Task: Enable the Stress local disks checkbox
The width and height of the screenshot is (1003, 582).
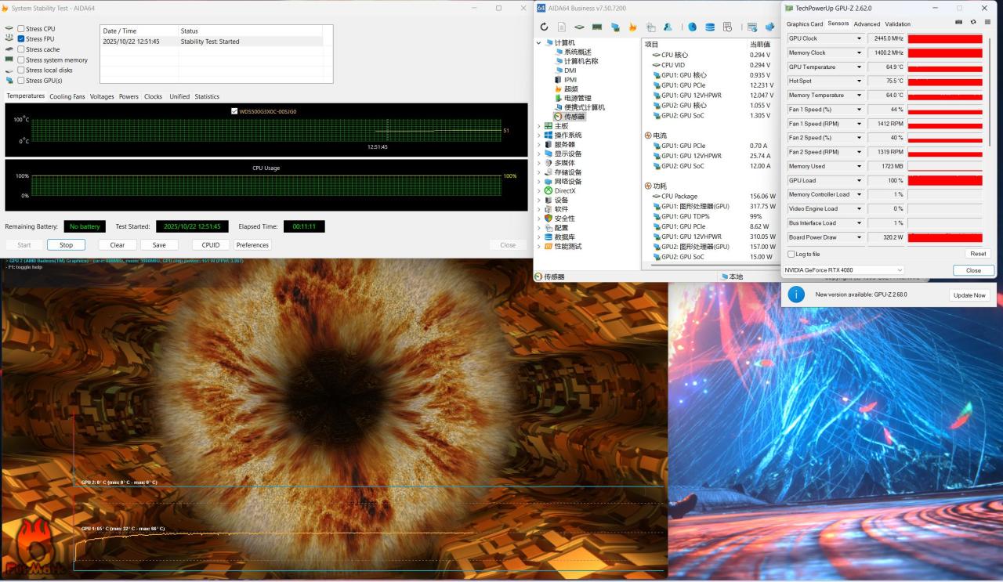Action: pos(21,70)
